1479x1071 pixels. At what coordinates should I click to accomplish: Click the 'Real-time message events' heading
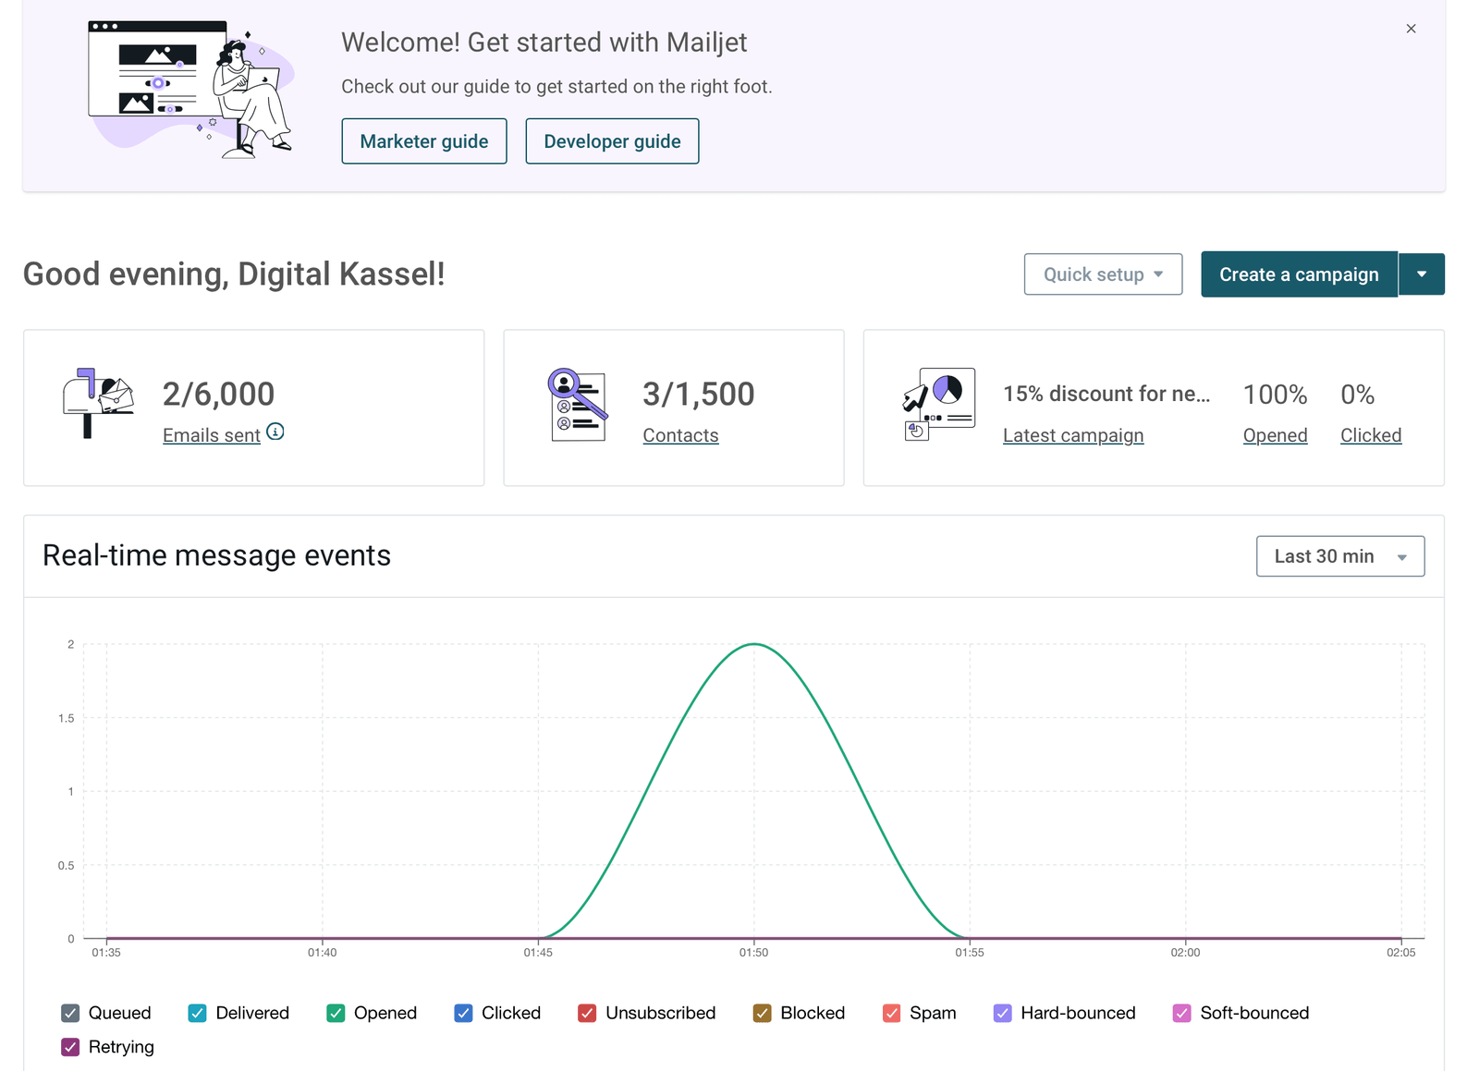(217, 555)
